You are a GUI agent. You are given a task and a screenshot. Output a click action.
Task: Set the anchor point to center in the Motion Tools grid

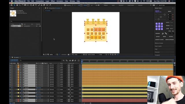pos(159,26)
